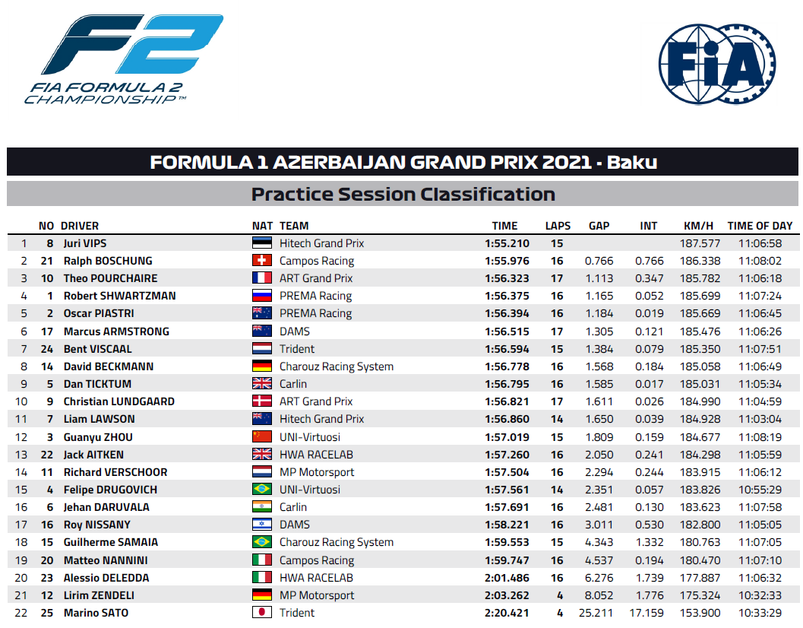Click the Swiss flag beside Ralph BOSCHUNG
The width and height of the screenshot is (803, 628).
coord(261,261)
